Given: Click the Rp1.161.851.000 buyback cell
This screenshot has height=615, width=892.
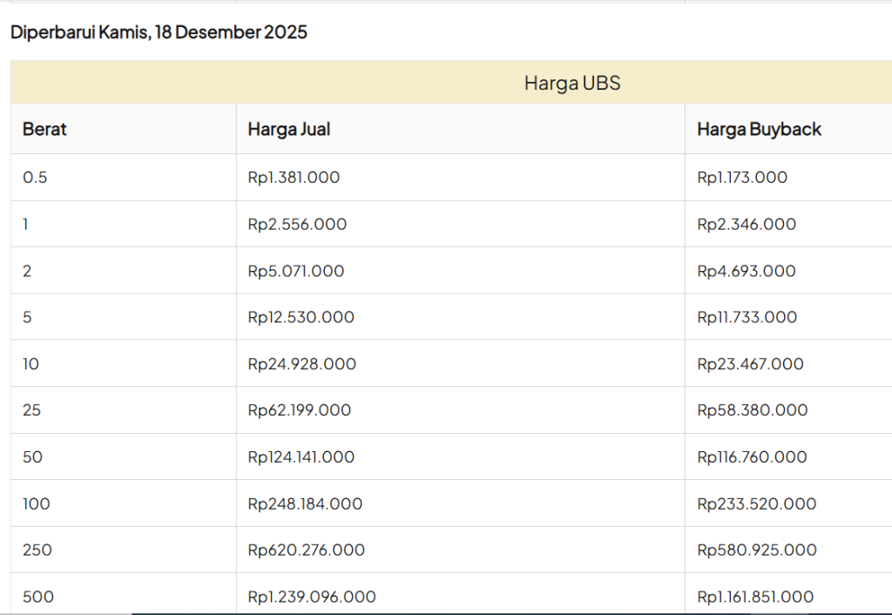Looking at the screenshot, I should tap(755, 597).
